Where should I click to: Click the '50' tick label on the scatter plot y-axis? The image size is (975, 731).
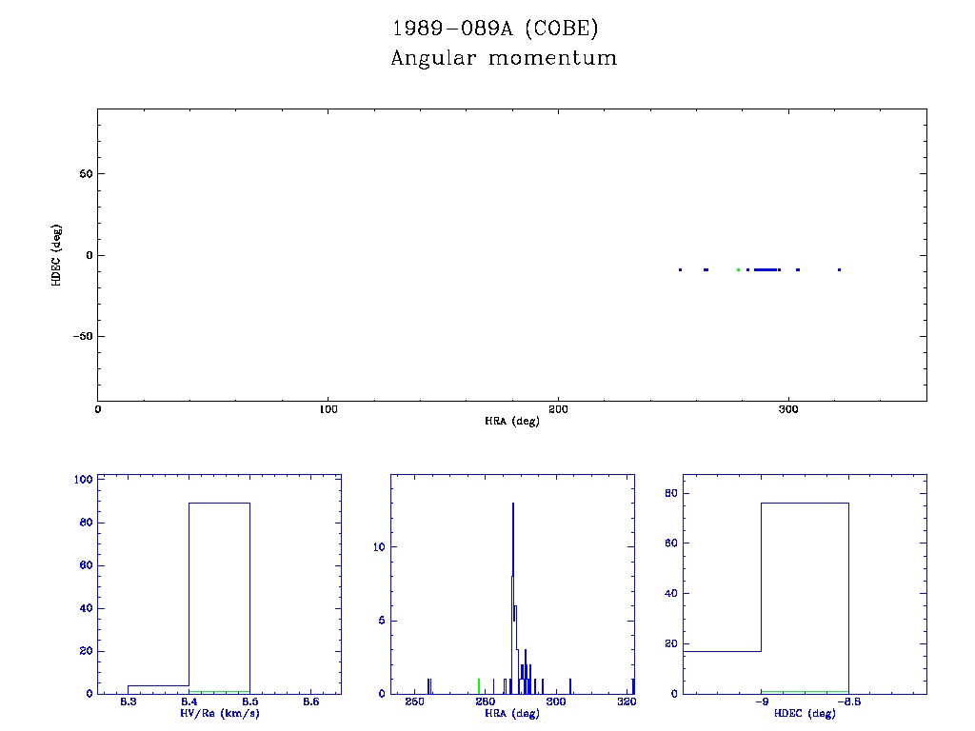point(86,174)
